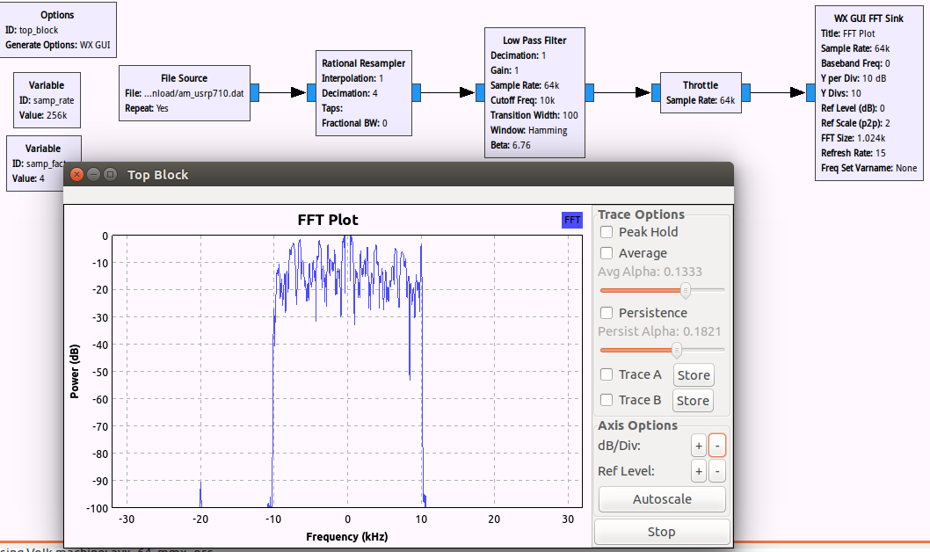Check the Trace A checkbox
Image resolution: width=930 pixels, height=552 pixels.
607,374
